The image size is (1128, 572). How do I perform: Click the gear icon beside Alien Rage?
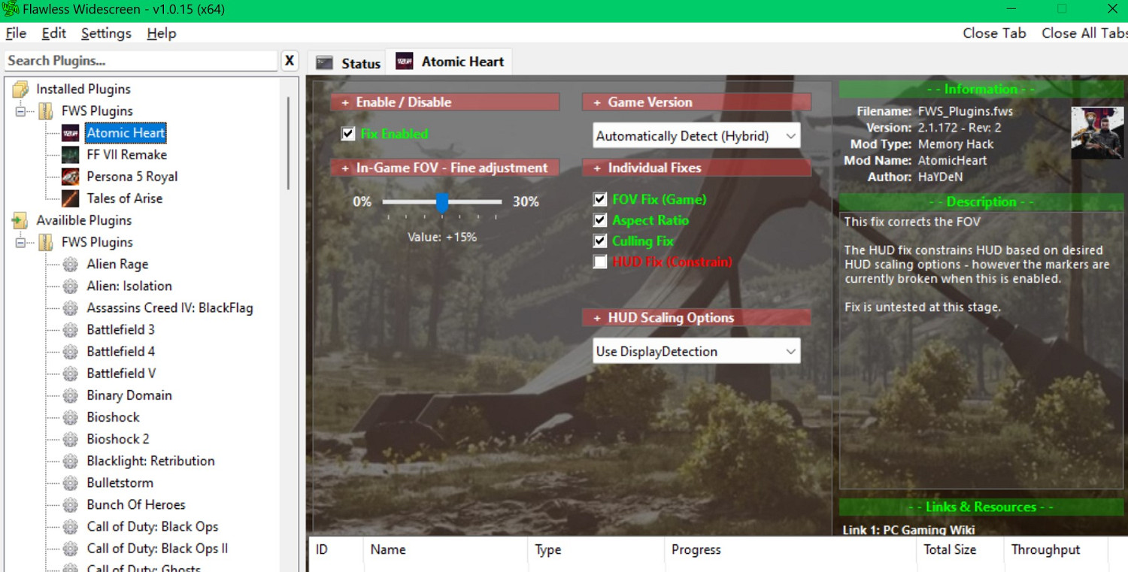coord(71,265)
